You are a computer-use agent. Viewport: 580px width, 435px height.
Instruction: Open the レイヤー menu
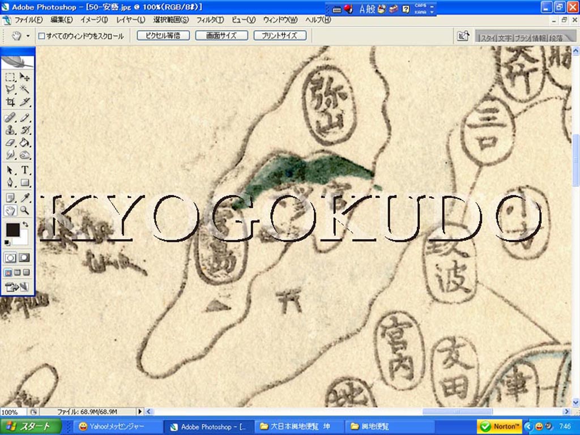pos(131,20)
